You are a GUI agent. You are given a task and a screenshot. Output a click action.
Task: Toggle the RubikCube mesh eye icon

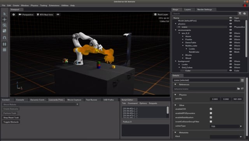click(231, 52)
